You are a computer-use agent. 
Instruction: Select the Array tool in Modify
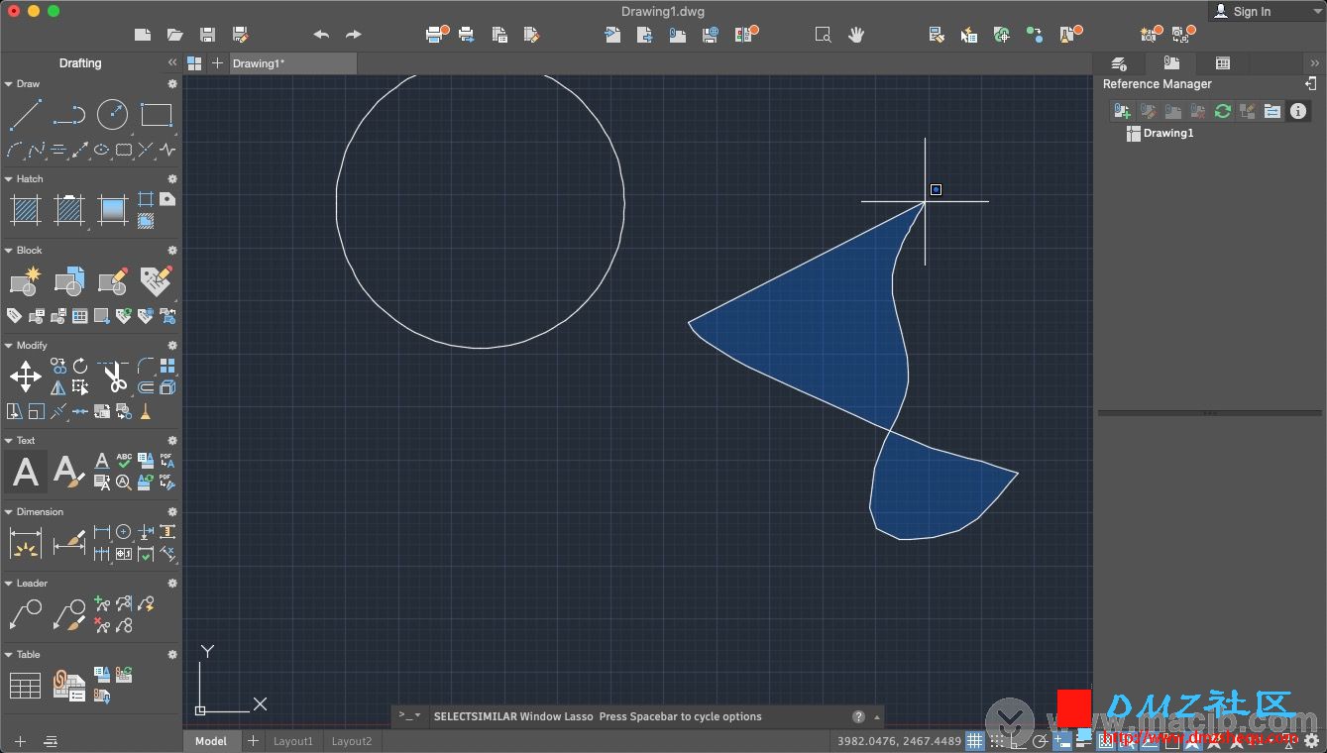[x=167, y=367]
